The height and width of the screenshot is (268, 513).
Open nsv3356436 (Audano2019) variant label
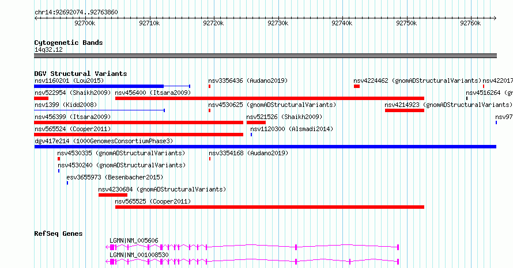[248, 81]
